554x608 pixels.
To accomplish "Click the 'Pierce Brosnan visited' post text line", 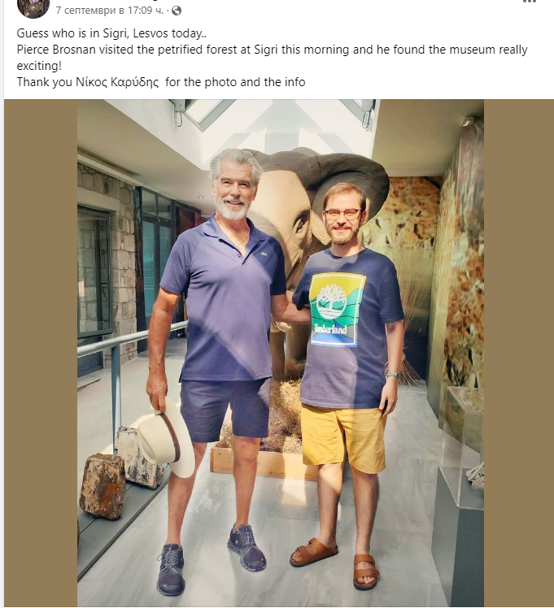I will pyautogui.click(x=272, y=50).
